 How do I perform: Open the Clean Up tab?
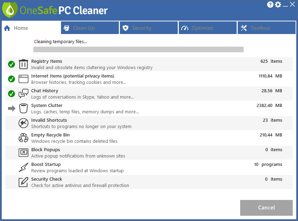coord(90,28)
